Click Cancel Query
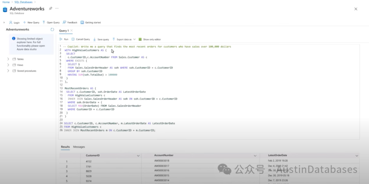Screen dimensions: 369x184 81,40
